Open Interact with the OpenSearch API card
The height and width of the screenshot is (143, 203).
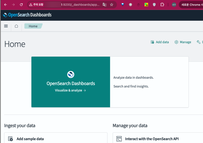pos(152,139)
